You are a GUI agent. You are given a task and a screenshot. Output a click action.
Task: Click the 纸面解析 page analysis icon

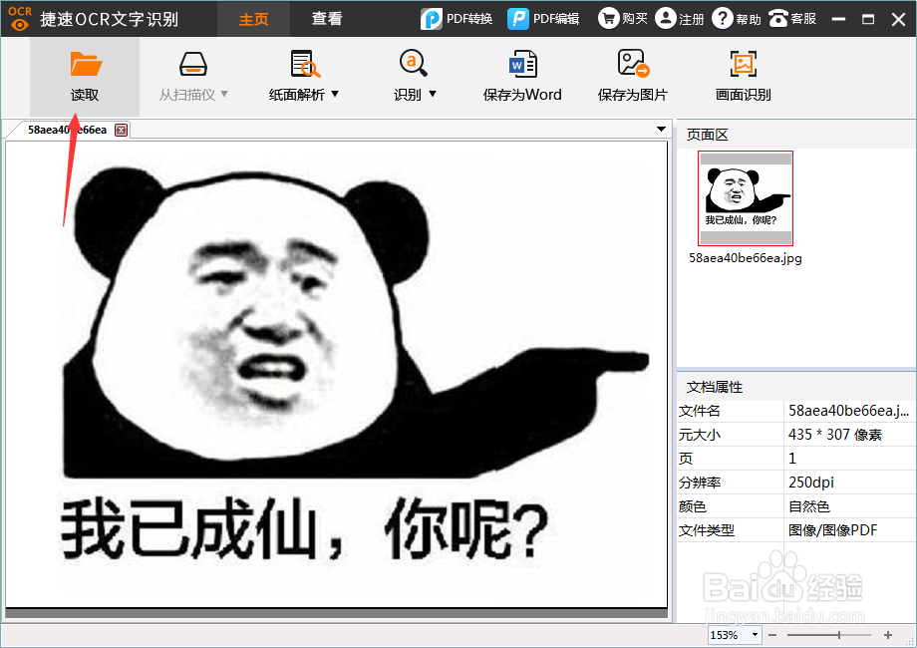coord(305,64)
